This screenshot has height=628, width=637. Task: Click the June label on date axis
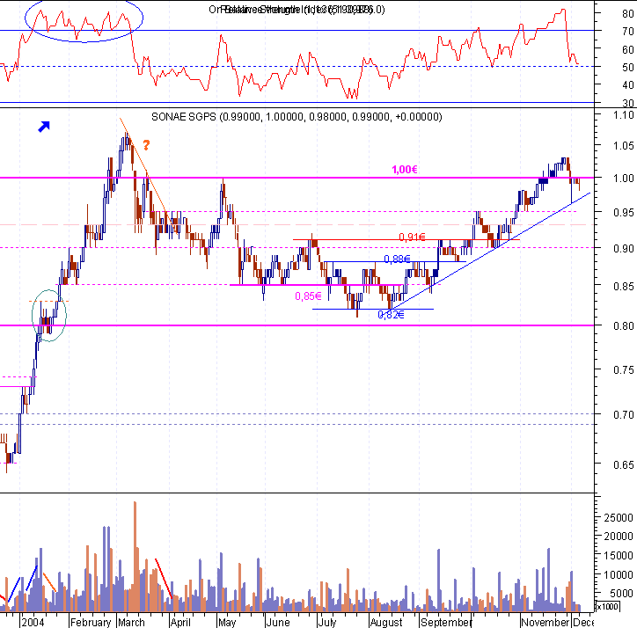pos(278,623)
